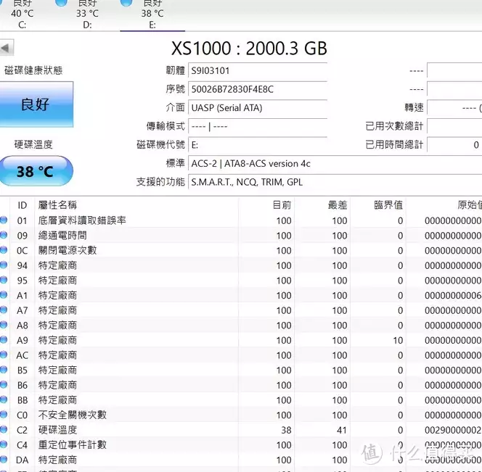The height and width of the screenshot is (472, 482).
Task: Click status dot of row 09
Action: [4, 235]
